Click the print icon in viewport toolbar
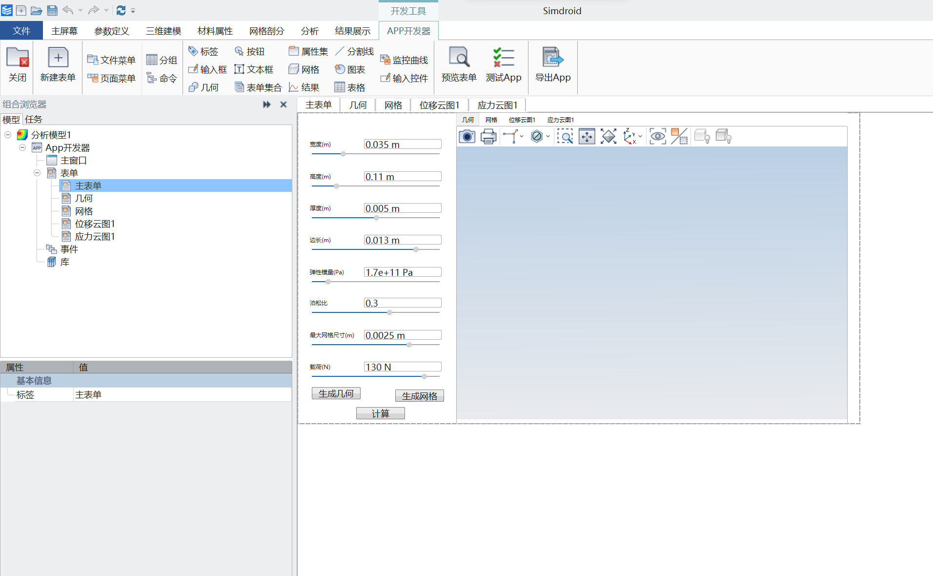 (x=488, y=137)
